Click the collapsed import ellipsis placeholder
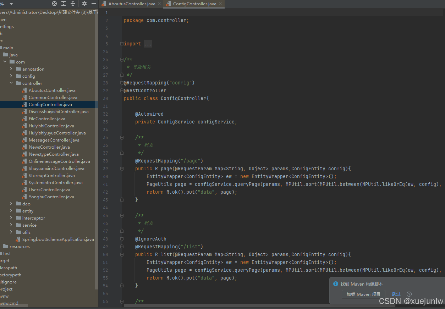The image size is (445, 309). pos(148,44)
